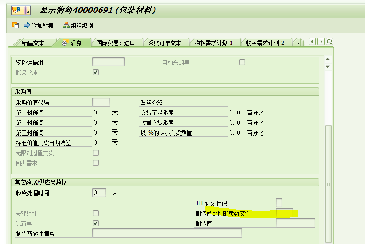Toggle 无限制过量交货 checkbox

pos(95,153)
